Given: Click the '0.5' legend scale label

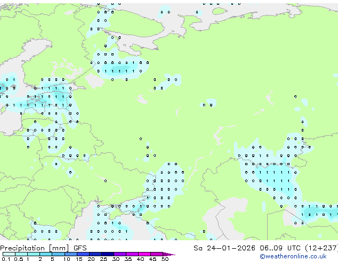Looking at the screenshot, I should pyautogui.click(x=19, y=259).
